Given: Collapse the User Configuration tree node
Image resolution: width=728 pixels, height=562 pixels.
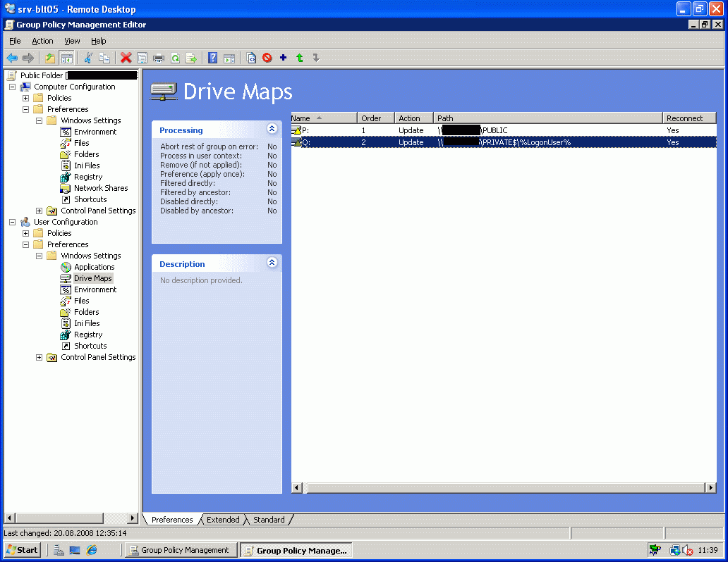Looking at the screenshot, I should 13,222.
